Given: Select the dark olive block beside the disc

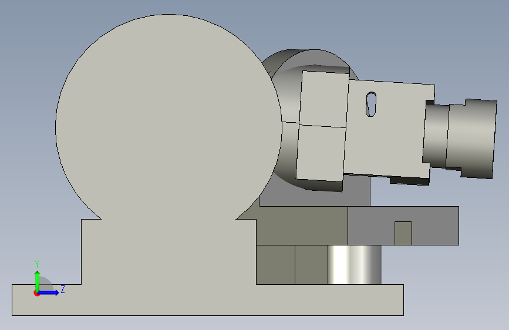Looking at the screenshot, I should click(302, 225).
